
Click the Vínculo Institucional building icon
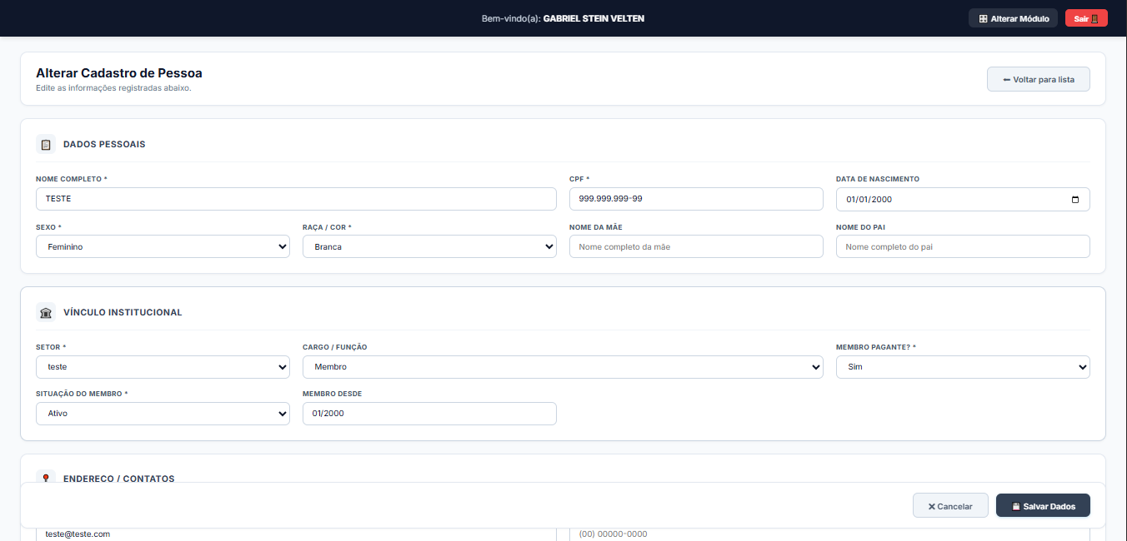46,312
